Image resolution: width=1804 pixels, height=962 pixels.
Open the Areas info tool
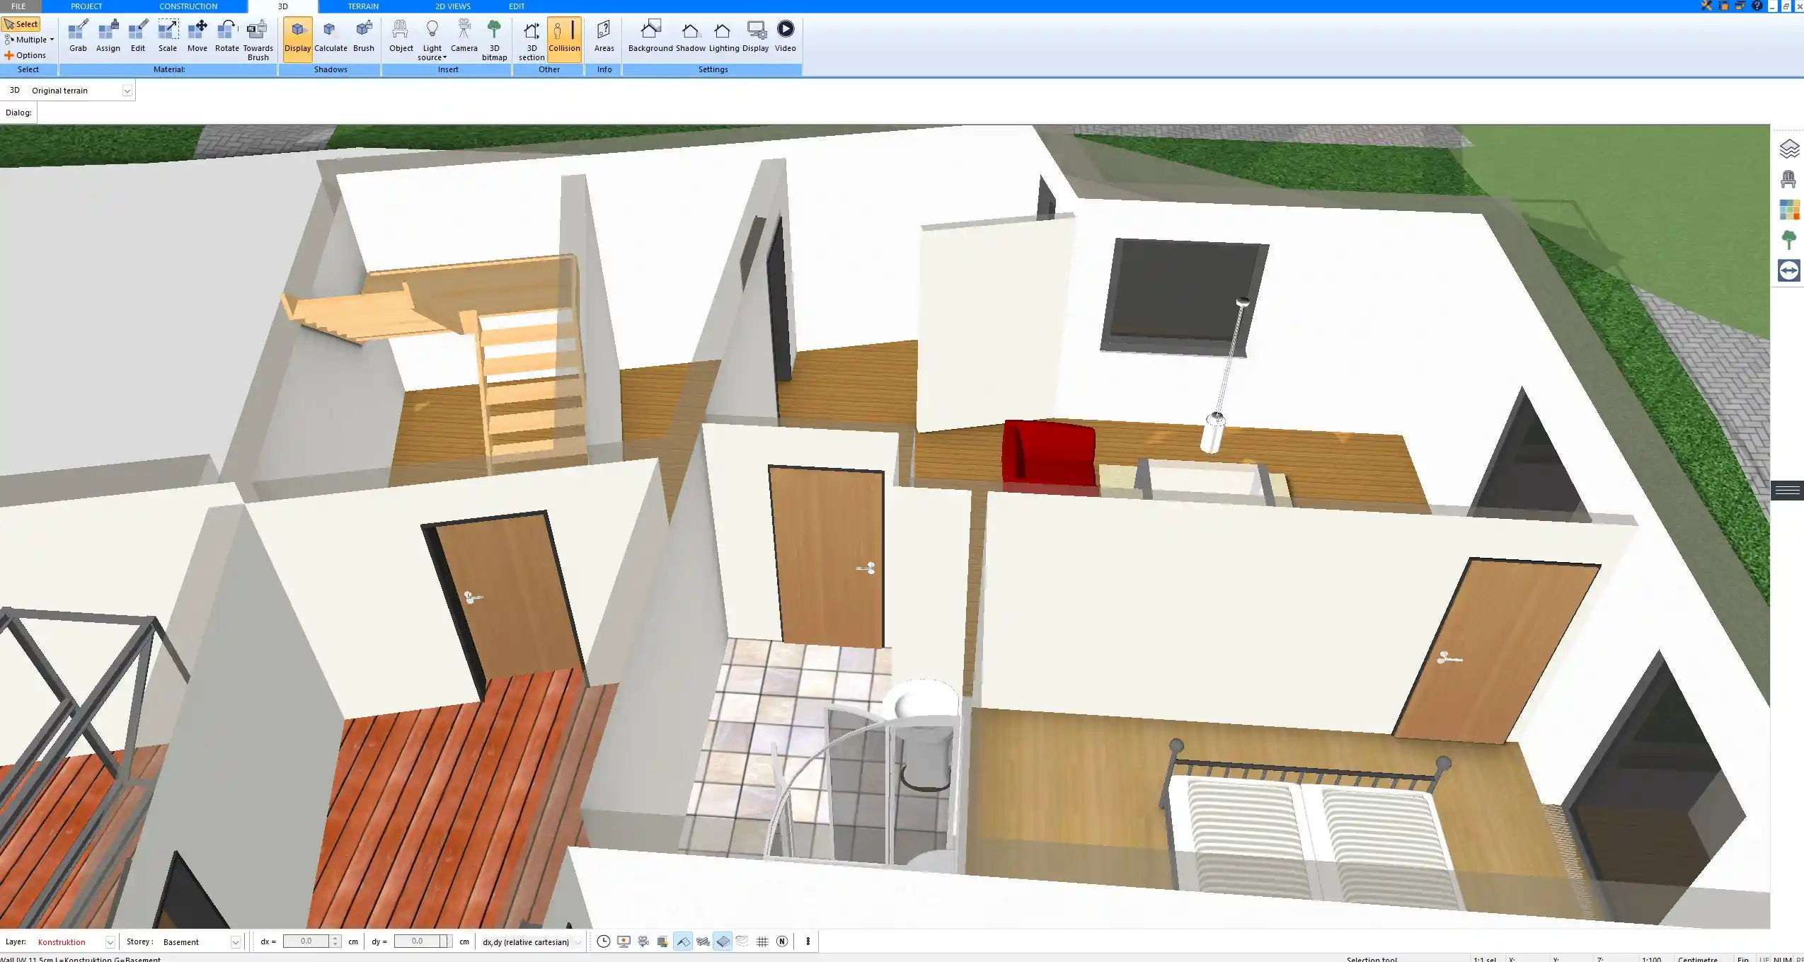(x=604, y=37)
